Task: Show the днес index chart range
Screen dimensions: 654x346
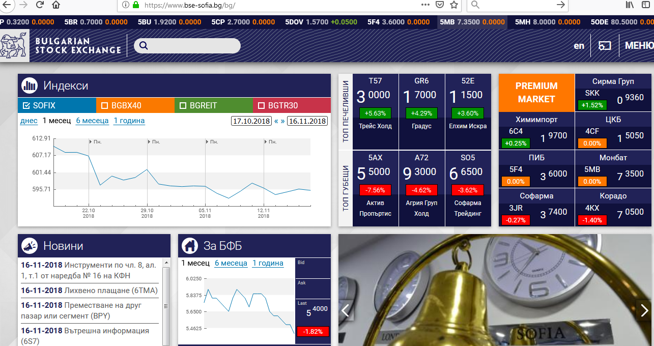Action: [29, 121]
